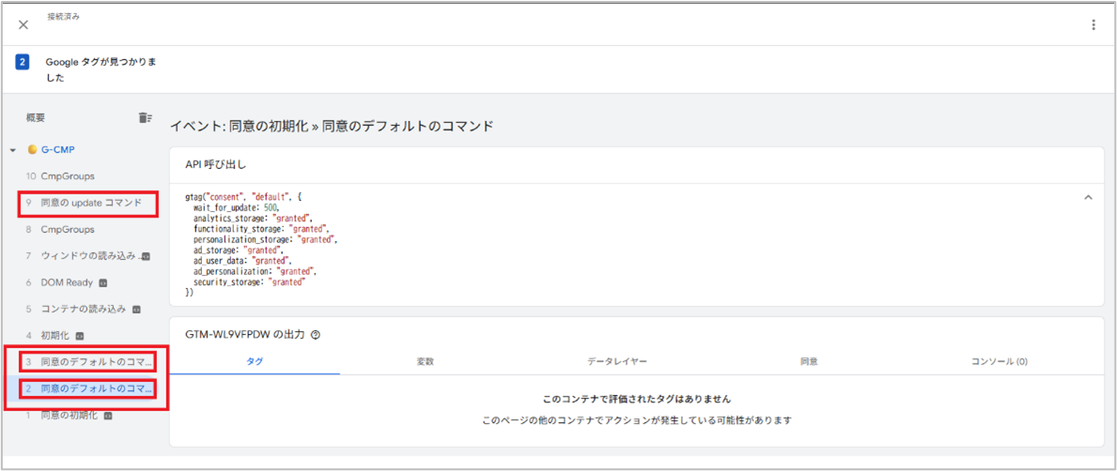Switch to the タグ tab
This screenshot has height=471, width=1117.
click(x=255, y=361)
